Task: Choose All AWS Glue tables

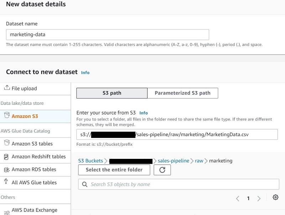Action: click(35, 183)
